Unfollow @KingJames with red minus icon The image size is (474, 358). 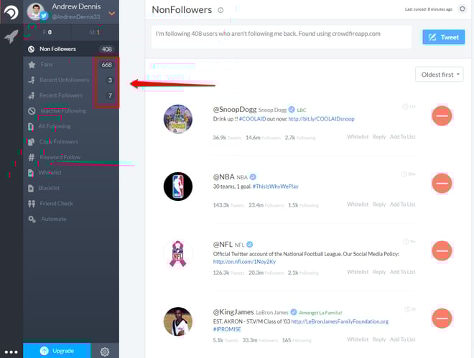442,318
